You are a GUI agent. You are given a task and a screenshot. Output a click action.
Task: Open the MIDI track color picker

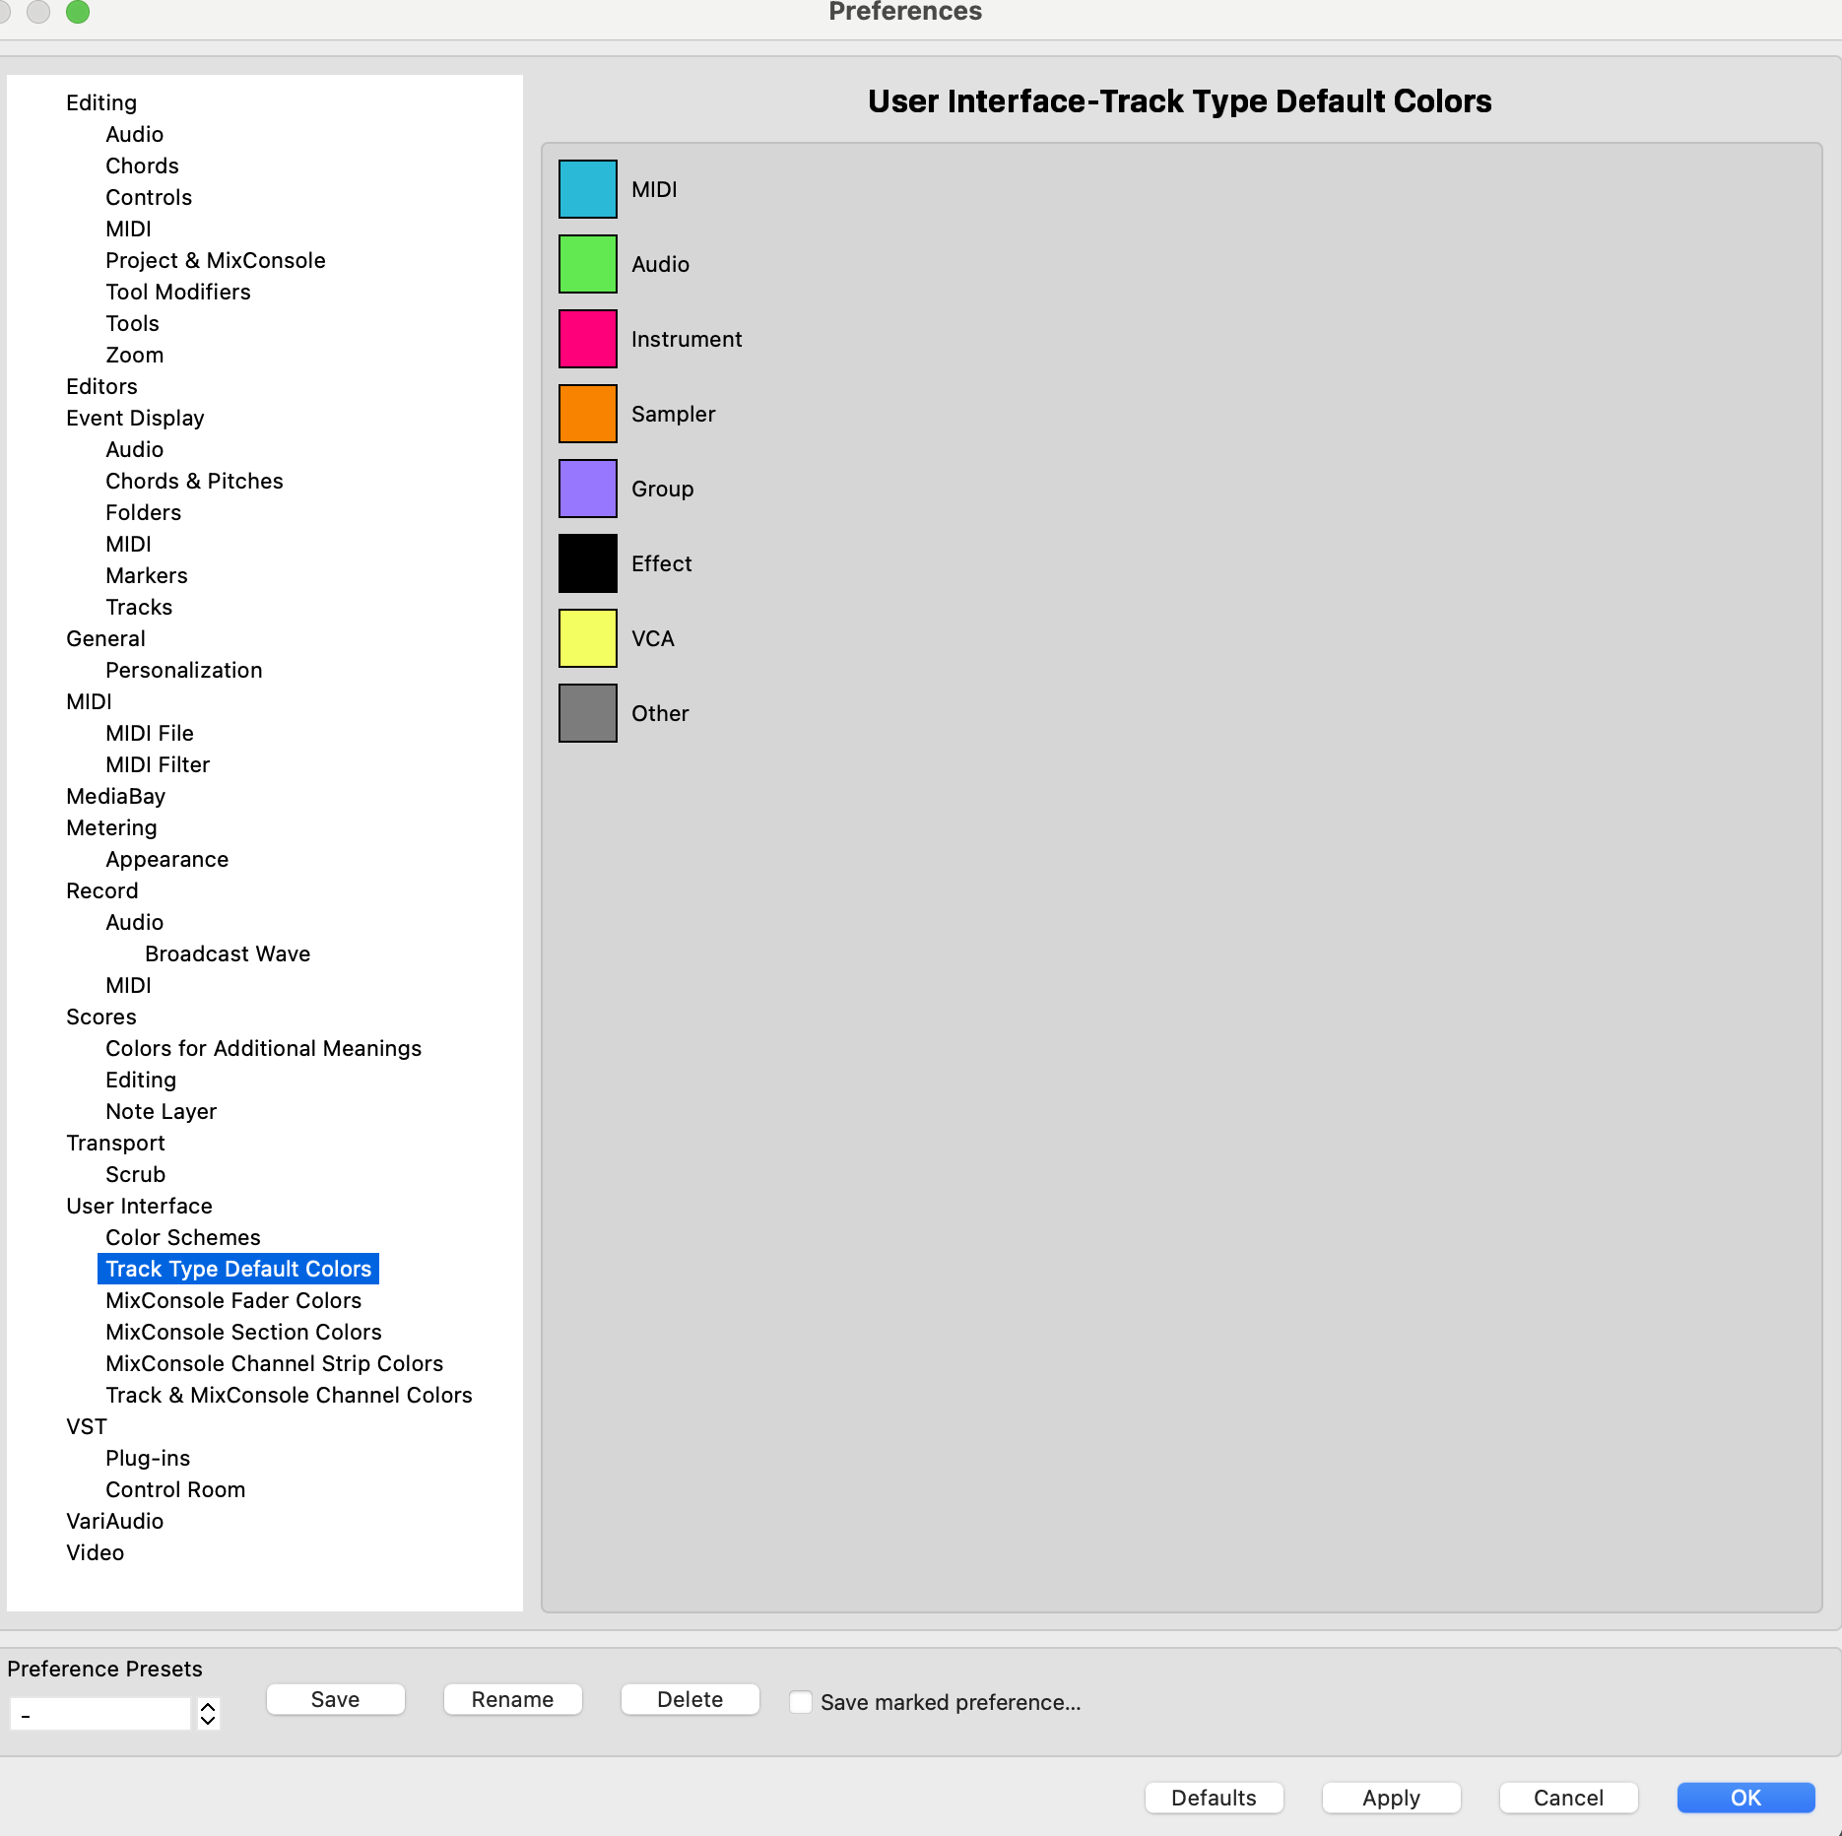tap(587, 188)
